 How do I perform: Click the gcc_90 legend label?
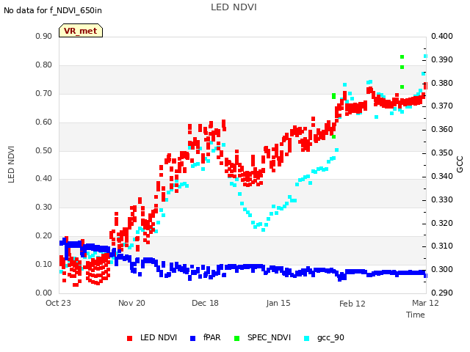click(330, 338)
